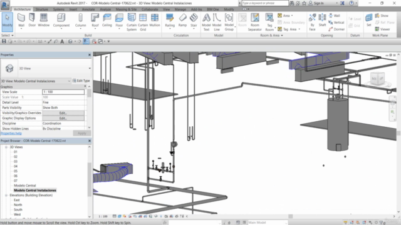Image resolution: width=401 pixels, height=225 pixels.
Task: Select 3D view 04 in Project Browser
Action: [16, 166]
